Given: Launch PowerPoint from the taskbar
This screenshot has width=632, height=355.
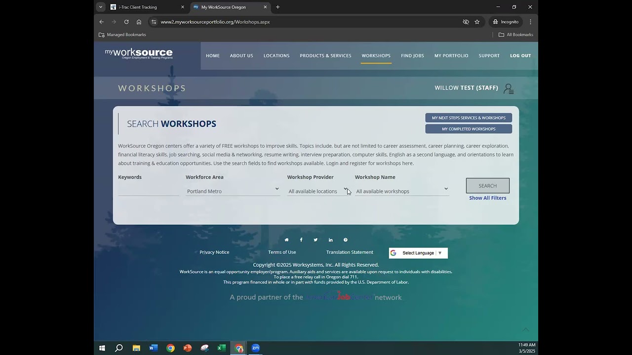Looking at the screenshot, I should click(x=188, y=348).
